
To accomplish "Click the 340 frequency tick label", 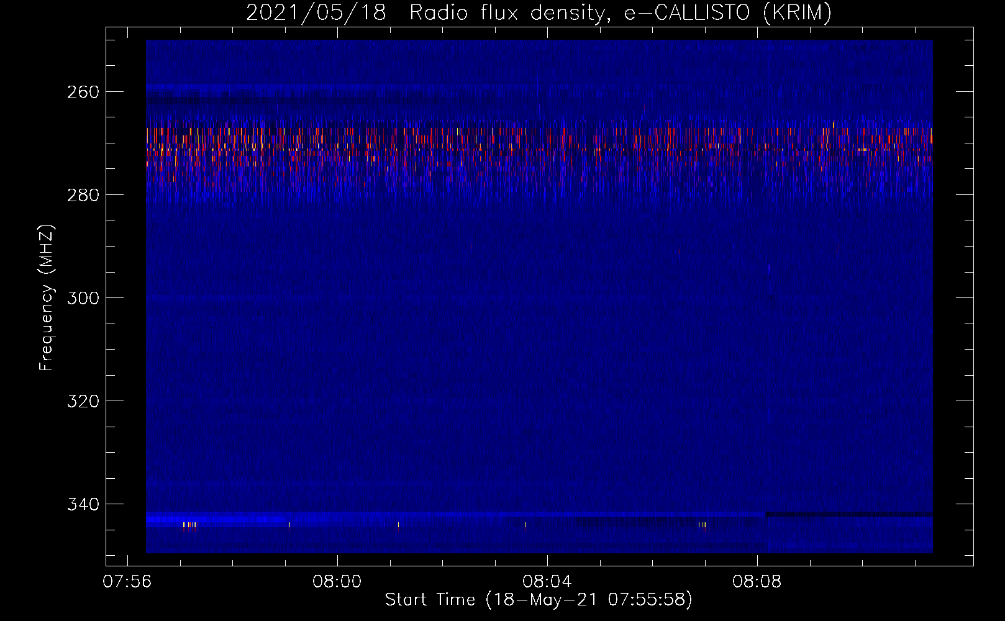I will pyautogui.click(x=83, y=504).
